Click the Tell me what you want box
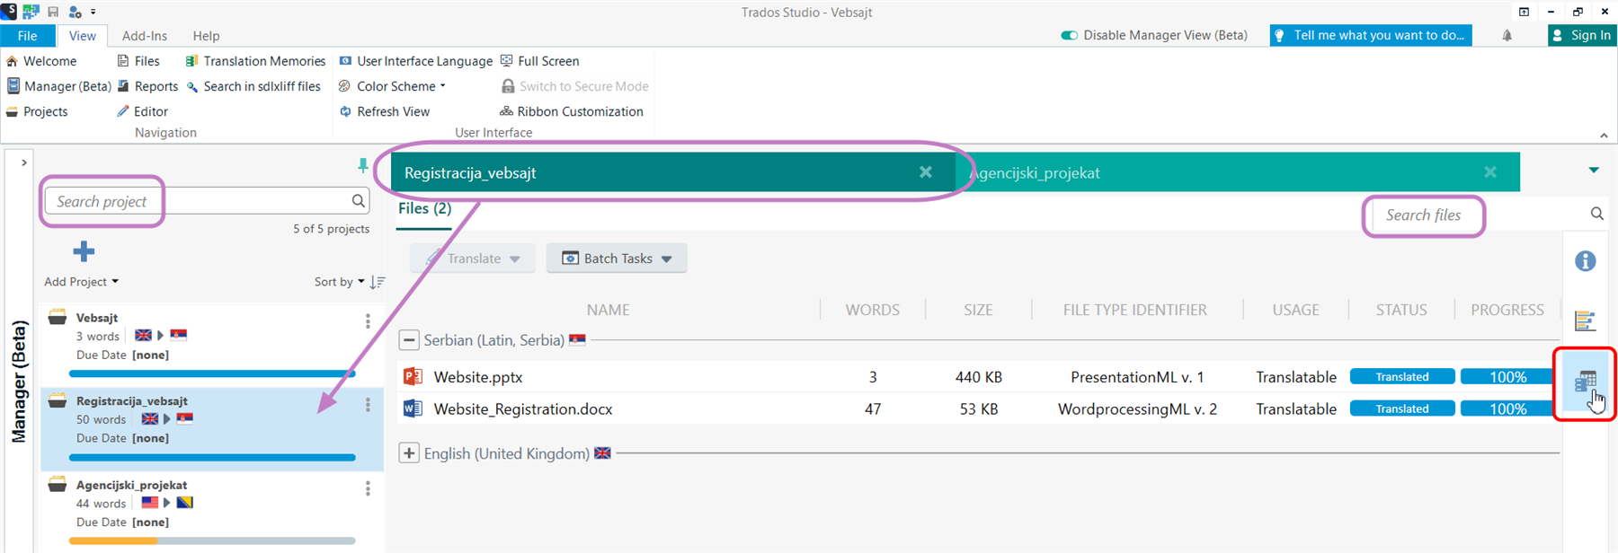Screen dimensions: 1618x553 coord(1370,35)
